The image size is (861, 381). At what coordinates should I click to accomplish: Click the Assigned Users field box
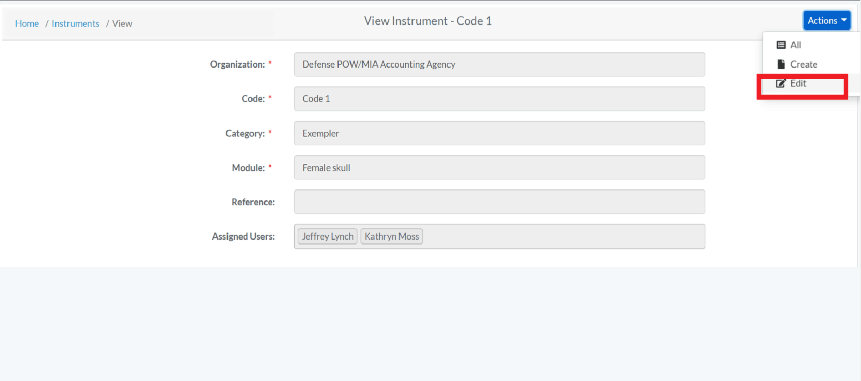(499, 236)
